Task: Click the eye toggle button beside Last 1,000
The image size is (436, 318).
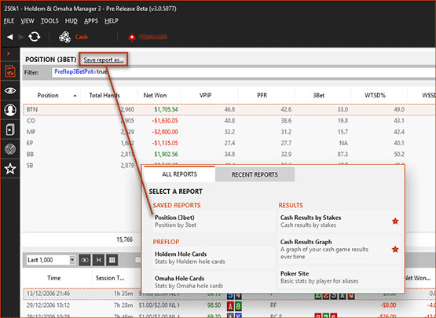Action: [85, 260]
